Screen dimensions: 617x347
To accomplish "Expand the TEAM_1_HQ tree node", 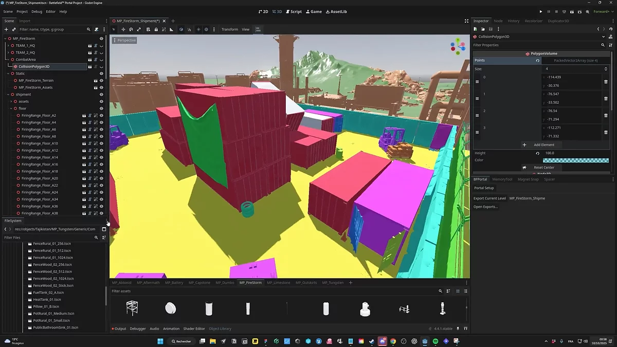I will (x=8, y=46).
